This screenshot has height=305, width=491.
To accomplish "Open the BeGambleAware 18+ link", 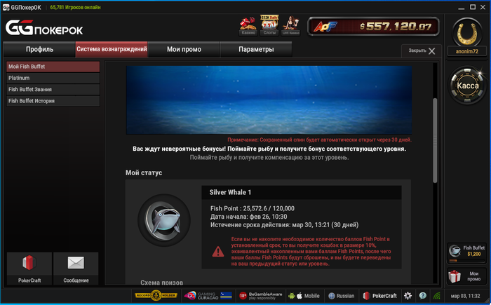I will pyautogui.click(x=260, y=296).
